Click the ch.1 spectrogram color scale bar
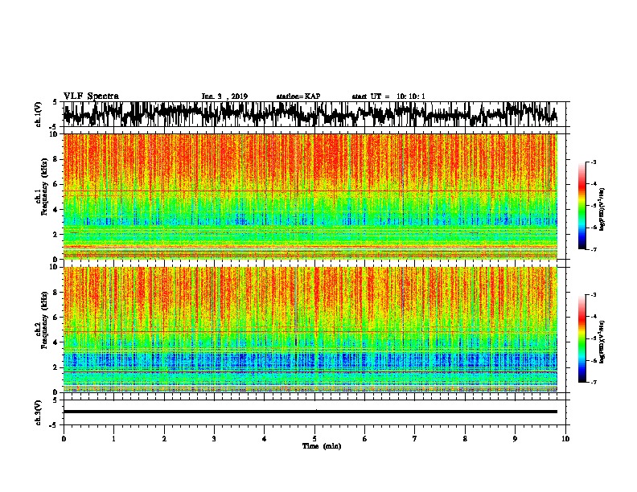The height and width of the screenshot is (492, 637). tap(582, 206)
